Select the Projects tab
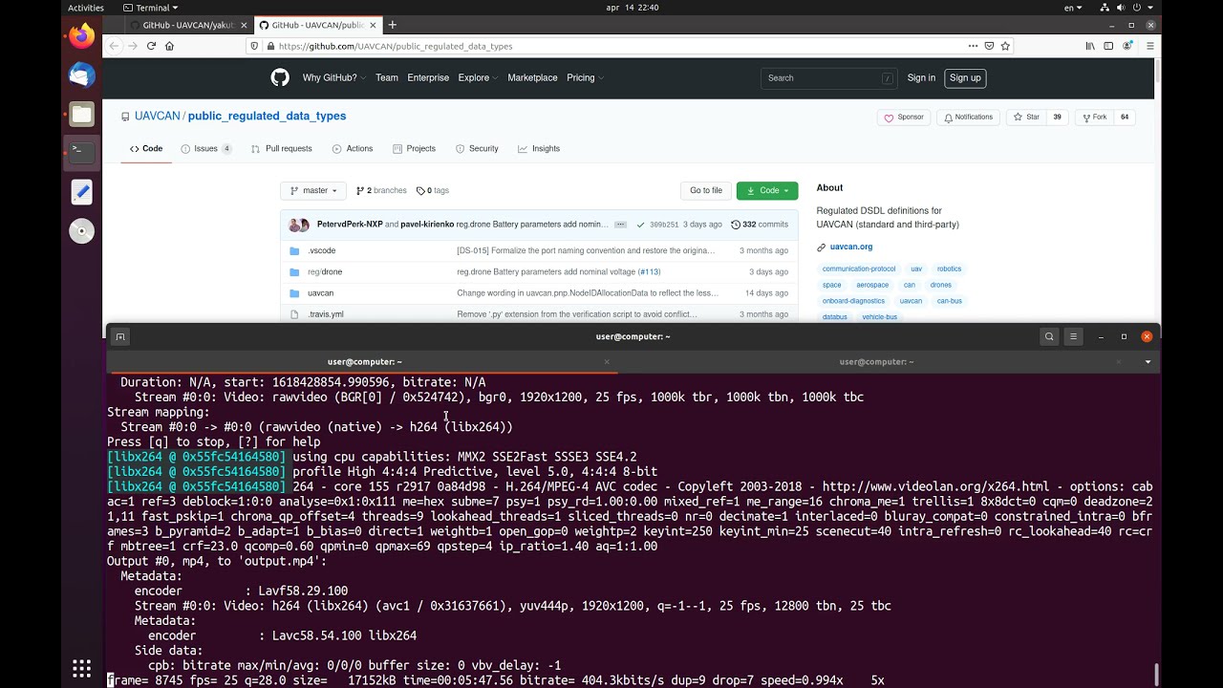 (414, 149)
